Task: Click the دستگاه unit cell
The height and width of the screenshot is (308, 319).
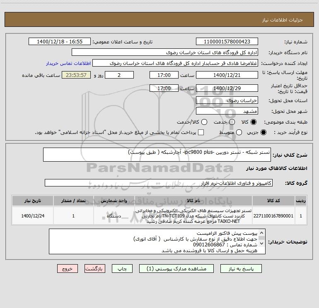Action: [x=114, y=216]
